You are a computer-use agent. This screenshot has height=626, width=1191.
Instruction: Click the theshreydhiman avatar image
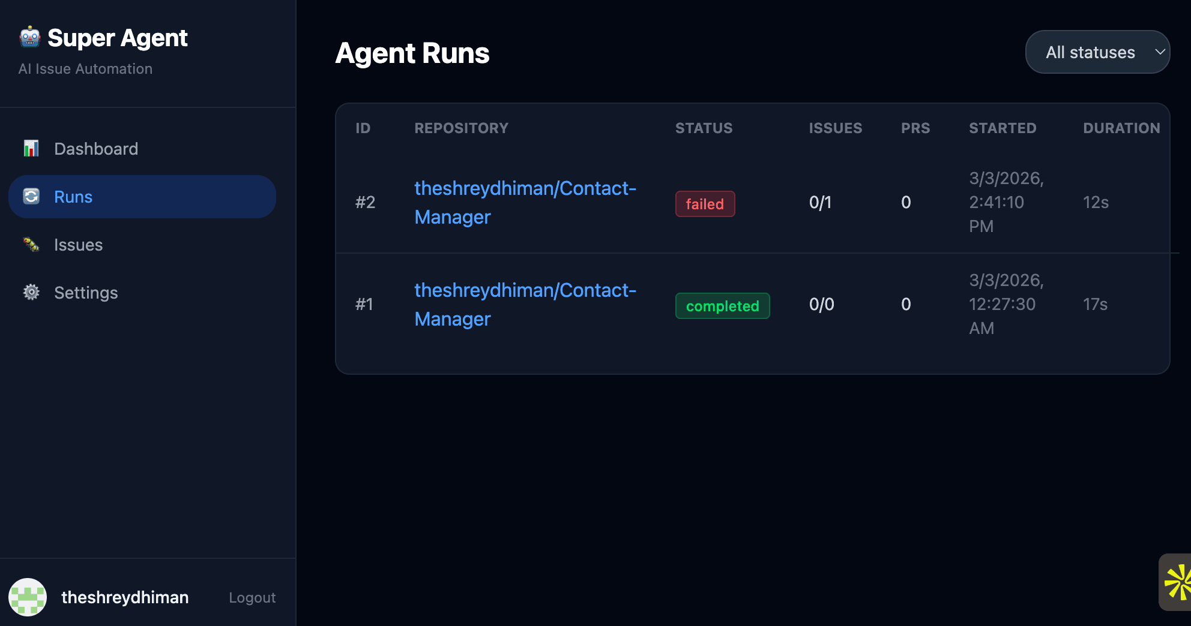coord(28,597)
